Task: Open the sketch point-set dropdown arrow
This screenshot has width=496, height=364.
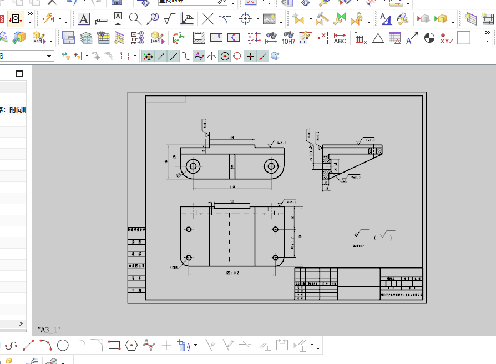Action: click(x=195, y=345)
